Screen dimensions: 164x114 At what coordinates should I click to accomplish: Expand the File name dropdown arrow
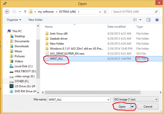(x=108, y=100)
